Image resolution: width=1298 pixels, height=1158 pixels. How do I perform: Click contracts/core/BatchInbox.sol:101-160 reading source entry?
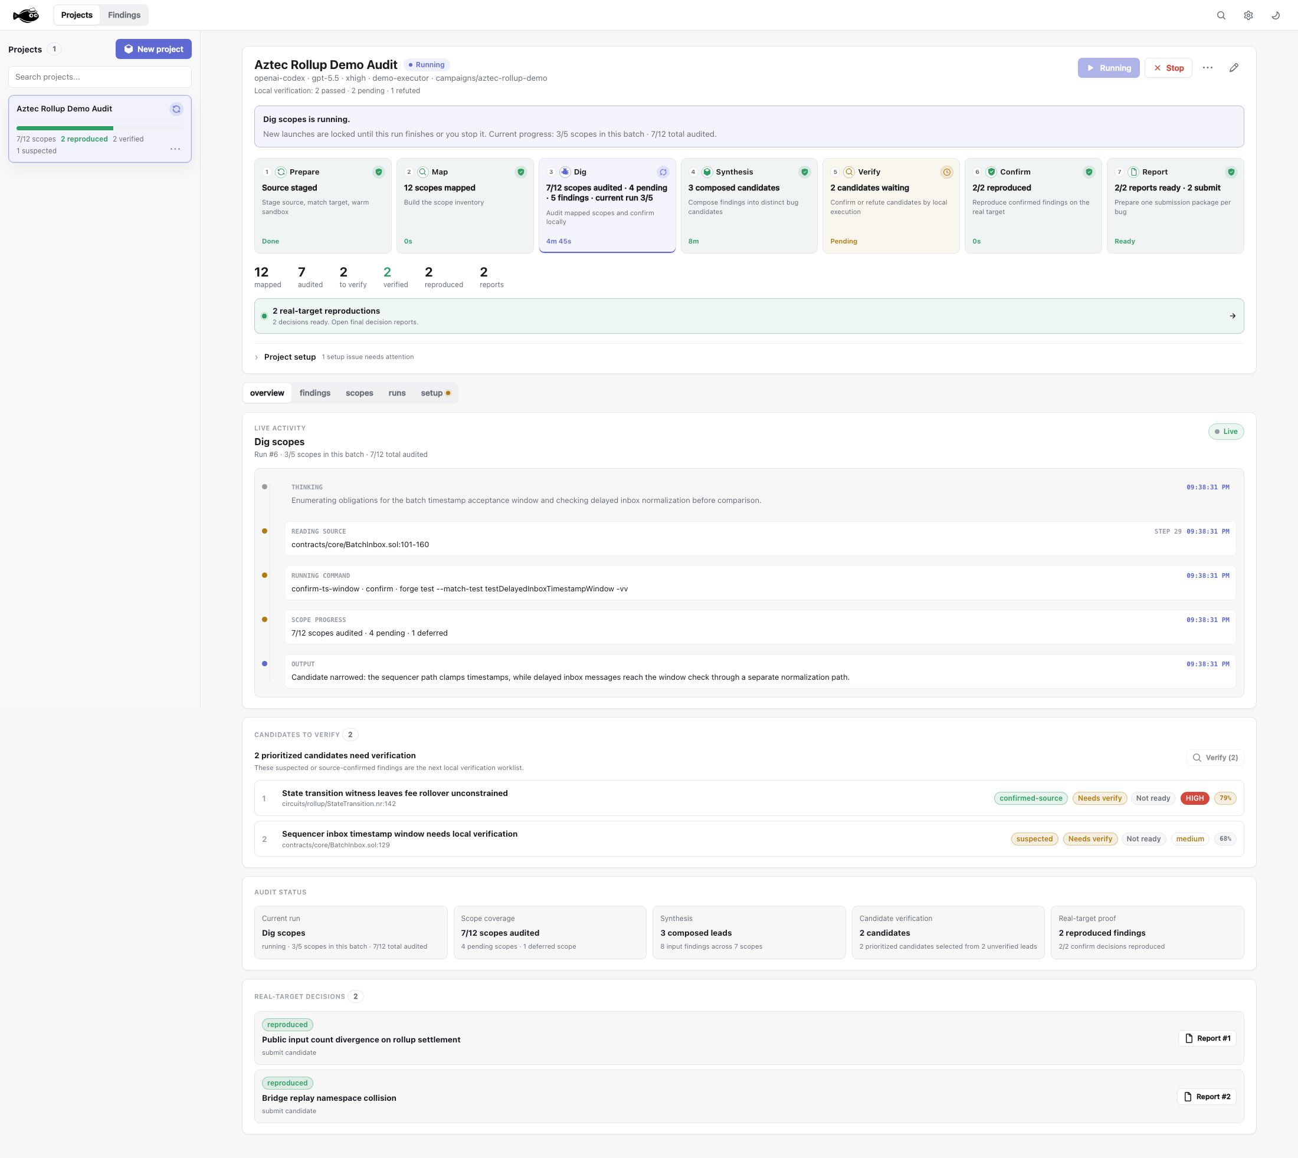(760, 538)
